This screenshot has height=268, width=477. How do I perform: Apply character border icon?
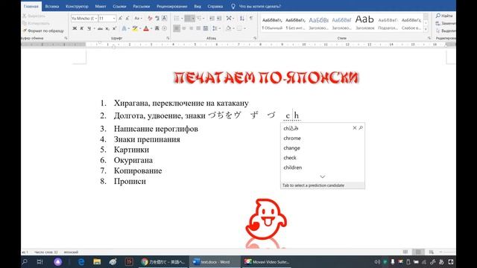(164, 18)
